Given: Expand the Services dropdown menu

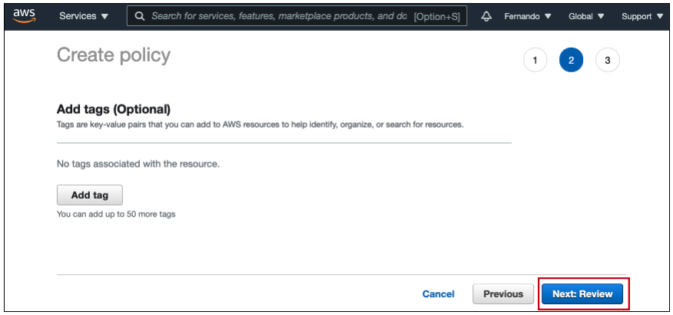Looking at the screenshot, I should pyautogui.click(x=85, y=16).
